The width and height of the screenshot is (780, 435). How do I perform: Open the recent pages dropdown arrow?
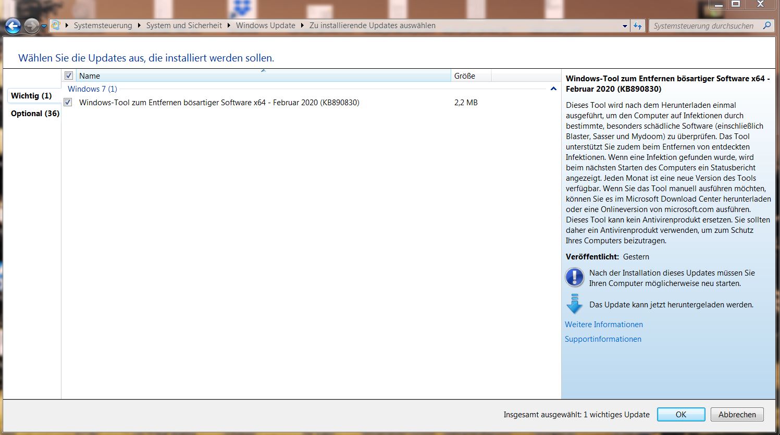44,26
